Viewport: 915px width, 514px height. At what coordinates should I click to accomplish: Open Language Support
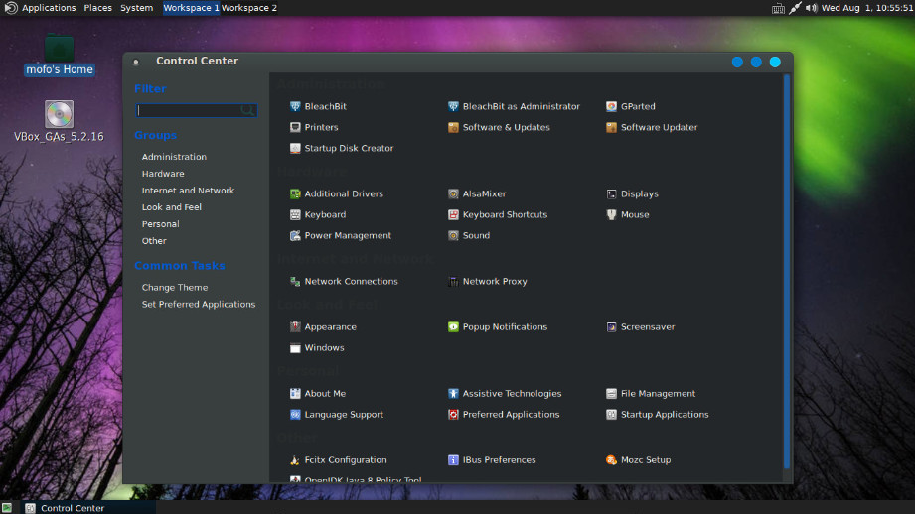(x=337, y=415)
